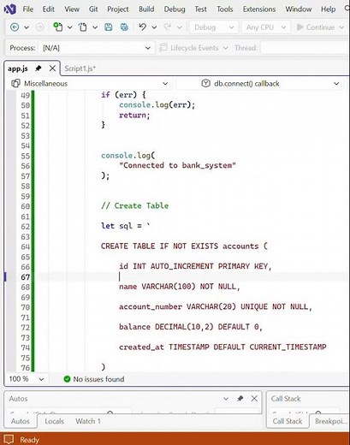The height and width of the screenshot is (445, 350).
Task: Select the Call Stack bottom tab
Action: pos(288,421)
